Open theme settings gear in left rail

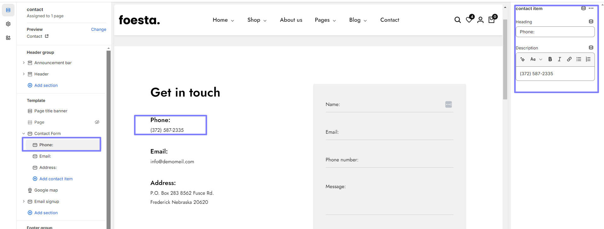click(8, 24)
